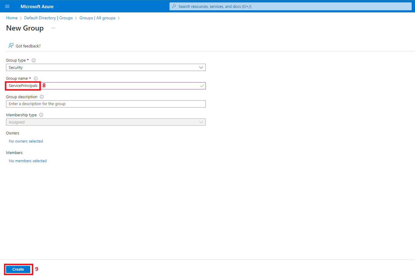Click the Group name label
Viewport: 415px width, 277px height.
[17, 79]
